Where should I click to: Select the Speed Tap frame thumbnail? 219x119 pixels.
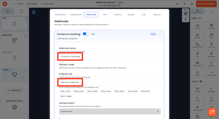[x=14, y=40]
